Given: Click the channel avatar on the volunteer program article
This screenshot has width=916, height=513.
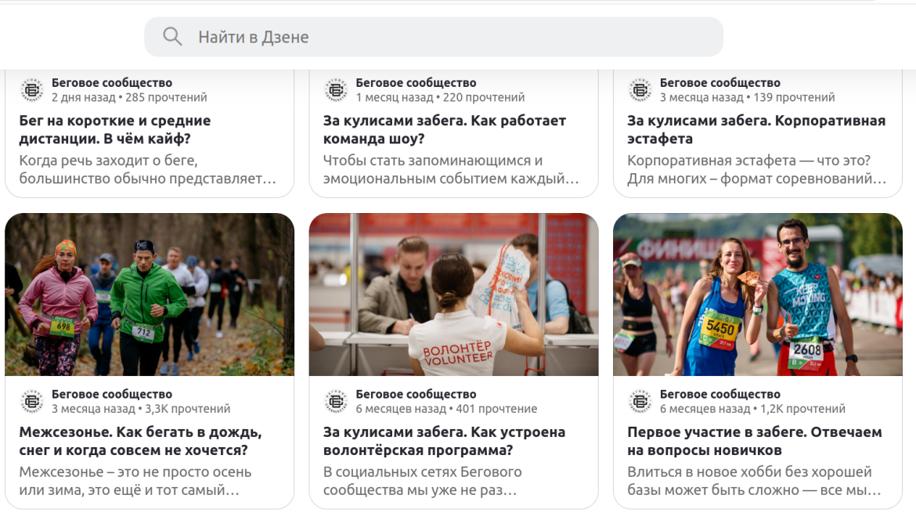Looking at the screenshot, I should pyautogui.click(x=336, y=402).
